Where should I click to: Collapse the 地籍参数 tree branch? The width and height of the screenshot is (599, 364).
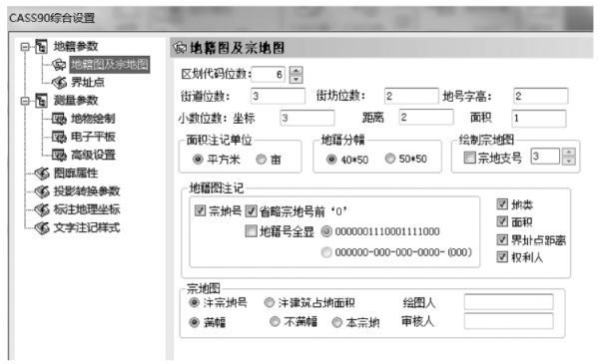(x=25, y=47)
